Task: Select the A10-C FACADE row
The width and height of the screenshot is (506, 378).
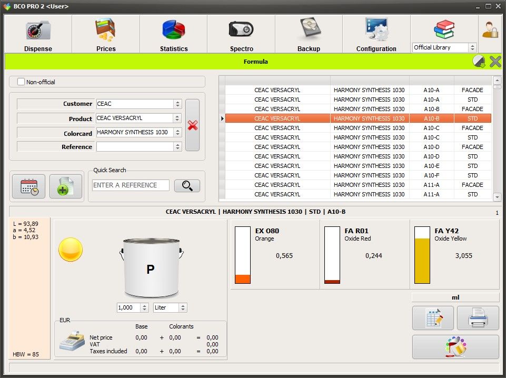Action: [358, 128]
